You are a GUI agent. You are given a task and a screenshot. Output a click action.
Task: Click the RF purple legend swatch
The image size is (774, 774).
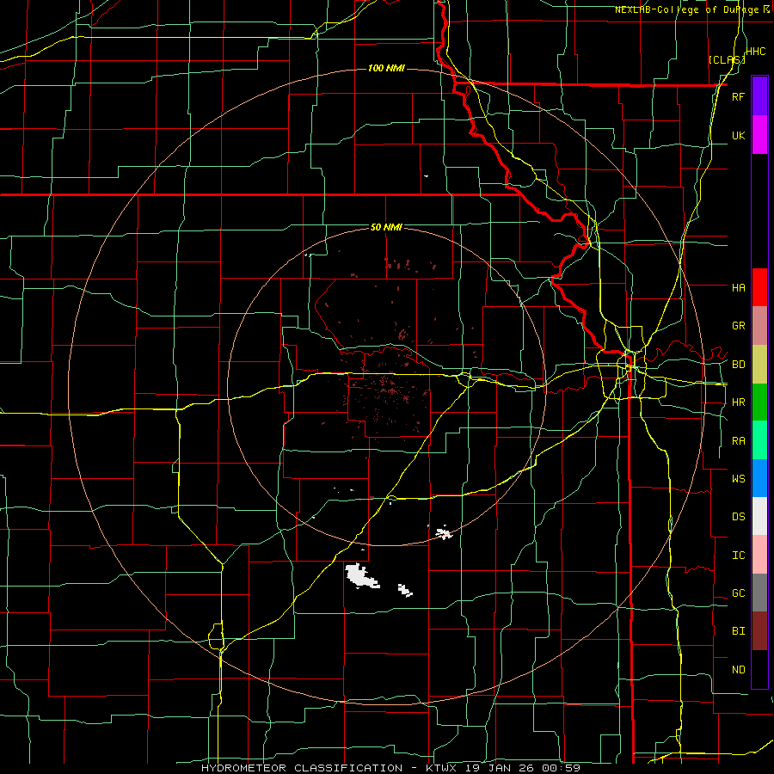click(759, 96)
